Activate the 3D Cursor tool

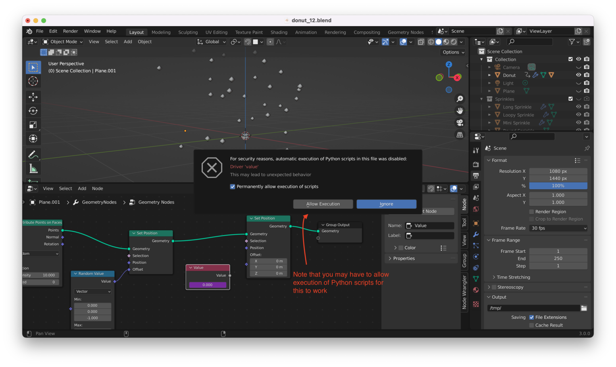coord(33,81)
